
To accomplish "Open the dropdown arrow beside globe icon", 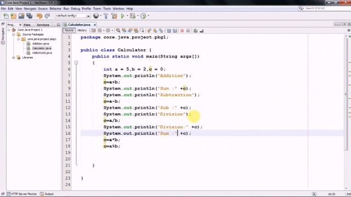I will 100,16.
